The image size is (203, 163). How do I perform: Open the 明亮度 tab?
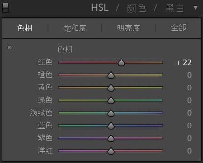pyautogui.click(x=128, y=28)
